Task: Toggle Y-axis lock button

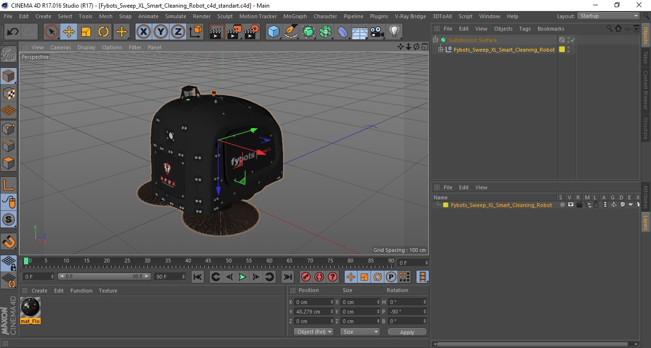Action: 161,32
